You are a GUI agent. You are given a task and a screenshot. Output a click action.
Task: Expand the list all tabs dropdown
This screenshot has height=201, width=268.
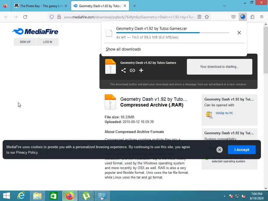(225, 6)
